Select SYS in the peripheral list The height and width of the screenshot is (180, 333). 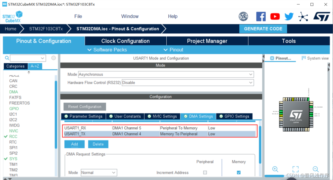pyautogui.click(x=13, y=159)
